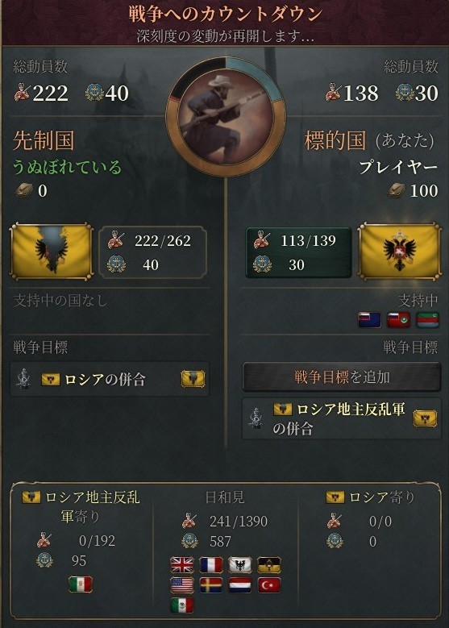The width and height of the screenshot is (449, 628).
Task: Click the central soldier portrait progress ring
Action: click(226, 117)
